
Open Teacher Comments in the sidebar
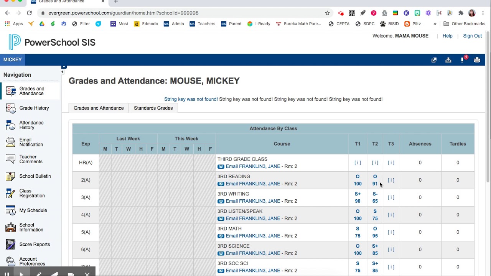(x=31, y=159)
